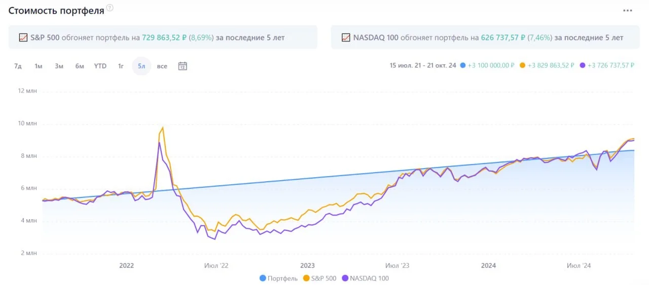Switch to the YTD period
This screenshot has height=285, width=649.
pyautogui.click(x=100, y=66)
